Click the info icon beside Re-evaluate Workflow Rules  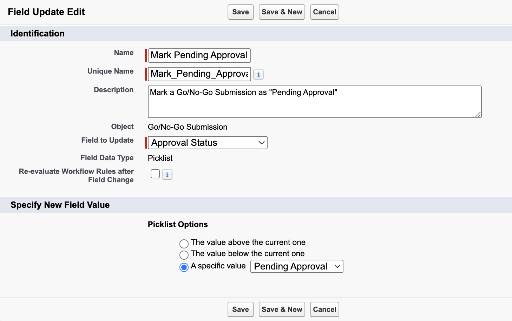coord(167,174)
